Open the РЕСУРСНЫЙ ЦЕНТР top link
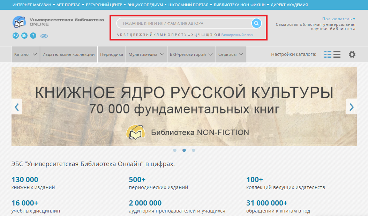 (104, 5)
